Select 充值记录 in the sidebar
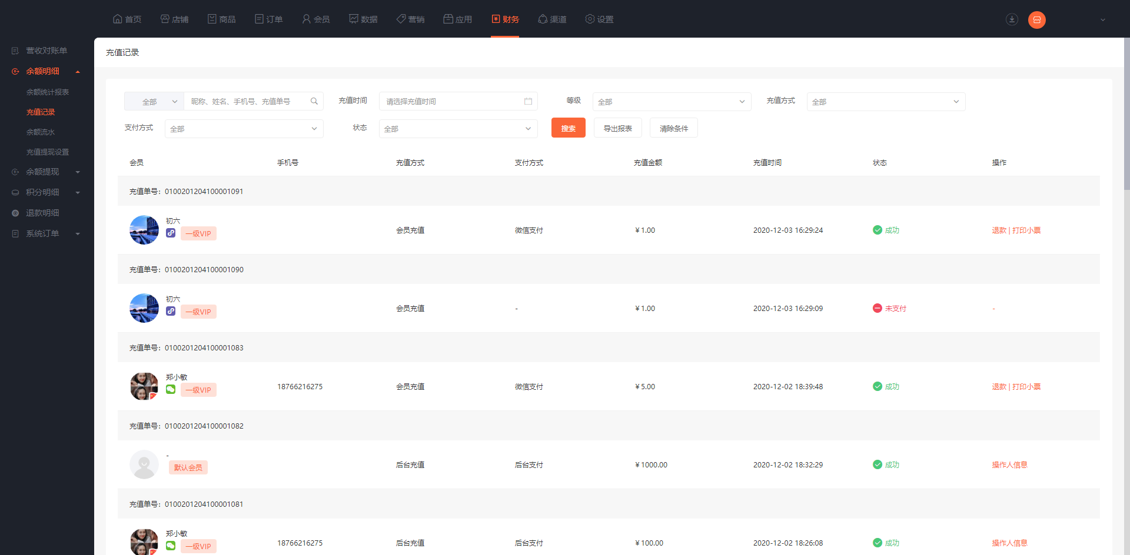This screenshot has width=1130, height=555. click(41, 112)
